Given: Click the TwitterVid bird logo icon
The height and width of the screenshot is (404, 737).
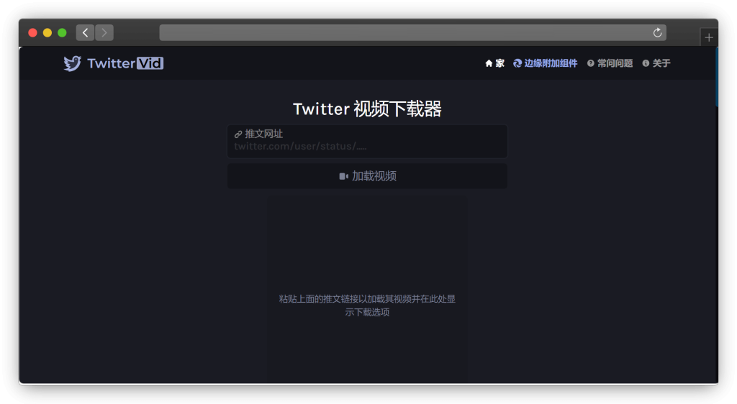Looking at the screenshot, I should 72,64.
